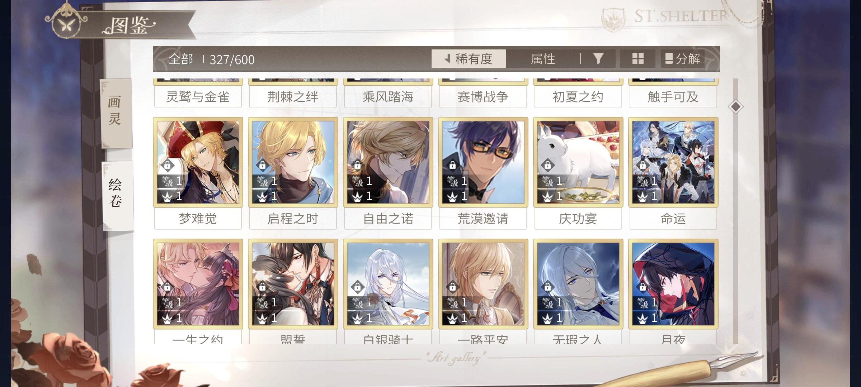This screenshot has height=387, width=861.
Task: Toggle lock icon on 启程之时 card
Action: coord(263,165)
